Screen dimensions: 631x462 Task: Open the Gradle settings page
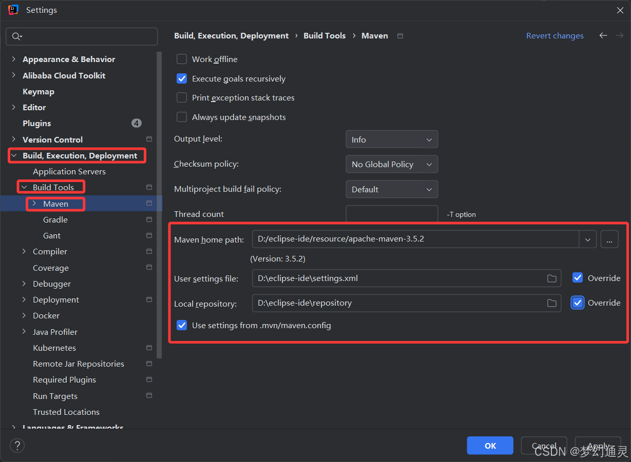point(55,219)
